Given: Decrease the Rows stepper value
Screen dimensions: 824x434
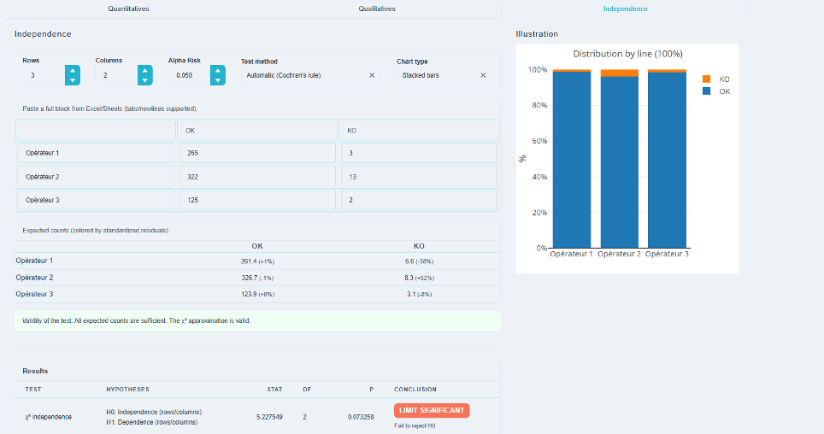Looking at the screenshot, I should [73, 80].
